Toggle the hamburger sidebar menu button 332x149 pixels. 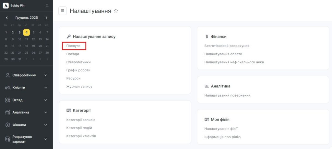63,11
